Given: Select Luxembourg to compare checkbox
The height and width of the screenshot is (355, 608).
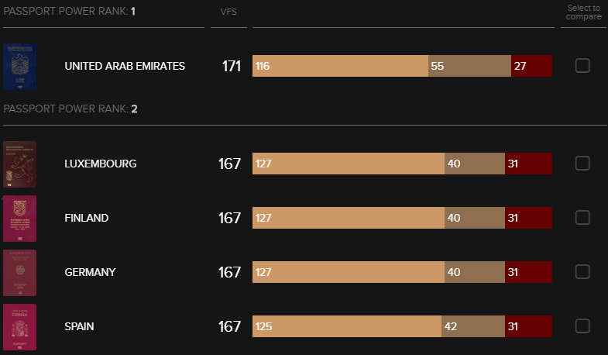Looking at the screenshot, I should [x=582, y=164].
